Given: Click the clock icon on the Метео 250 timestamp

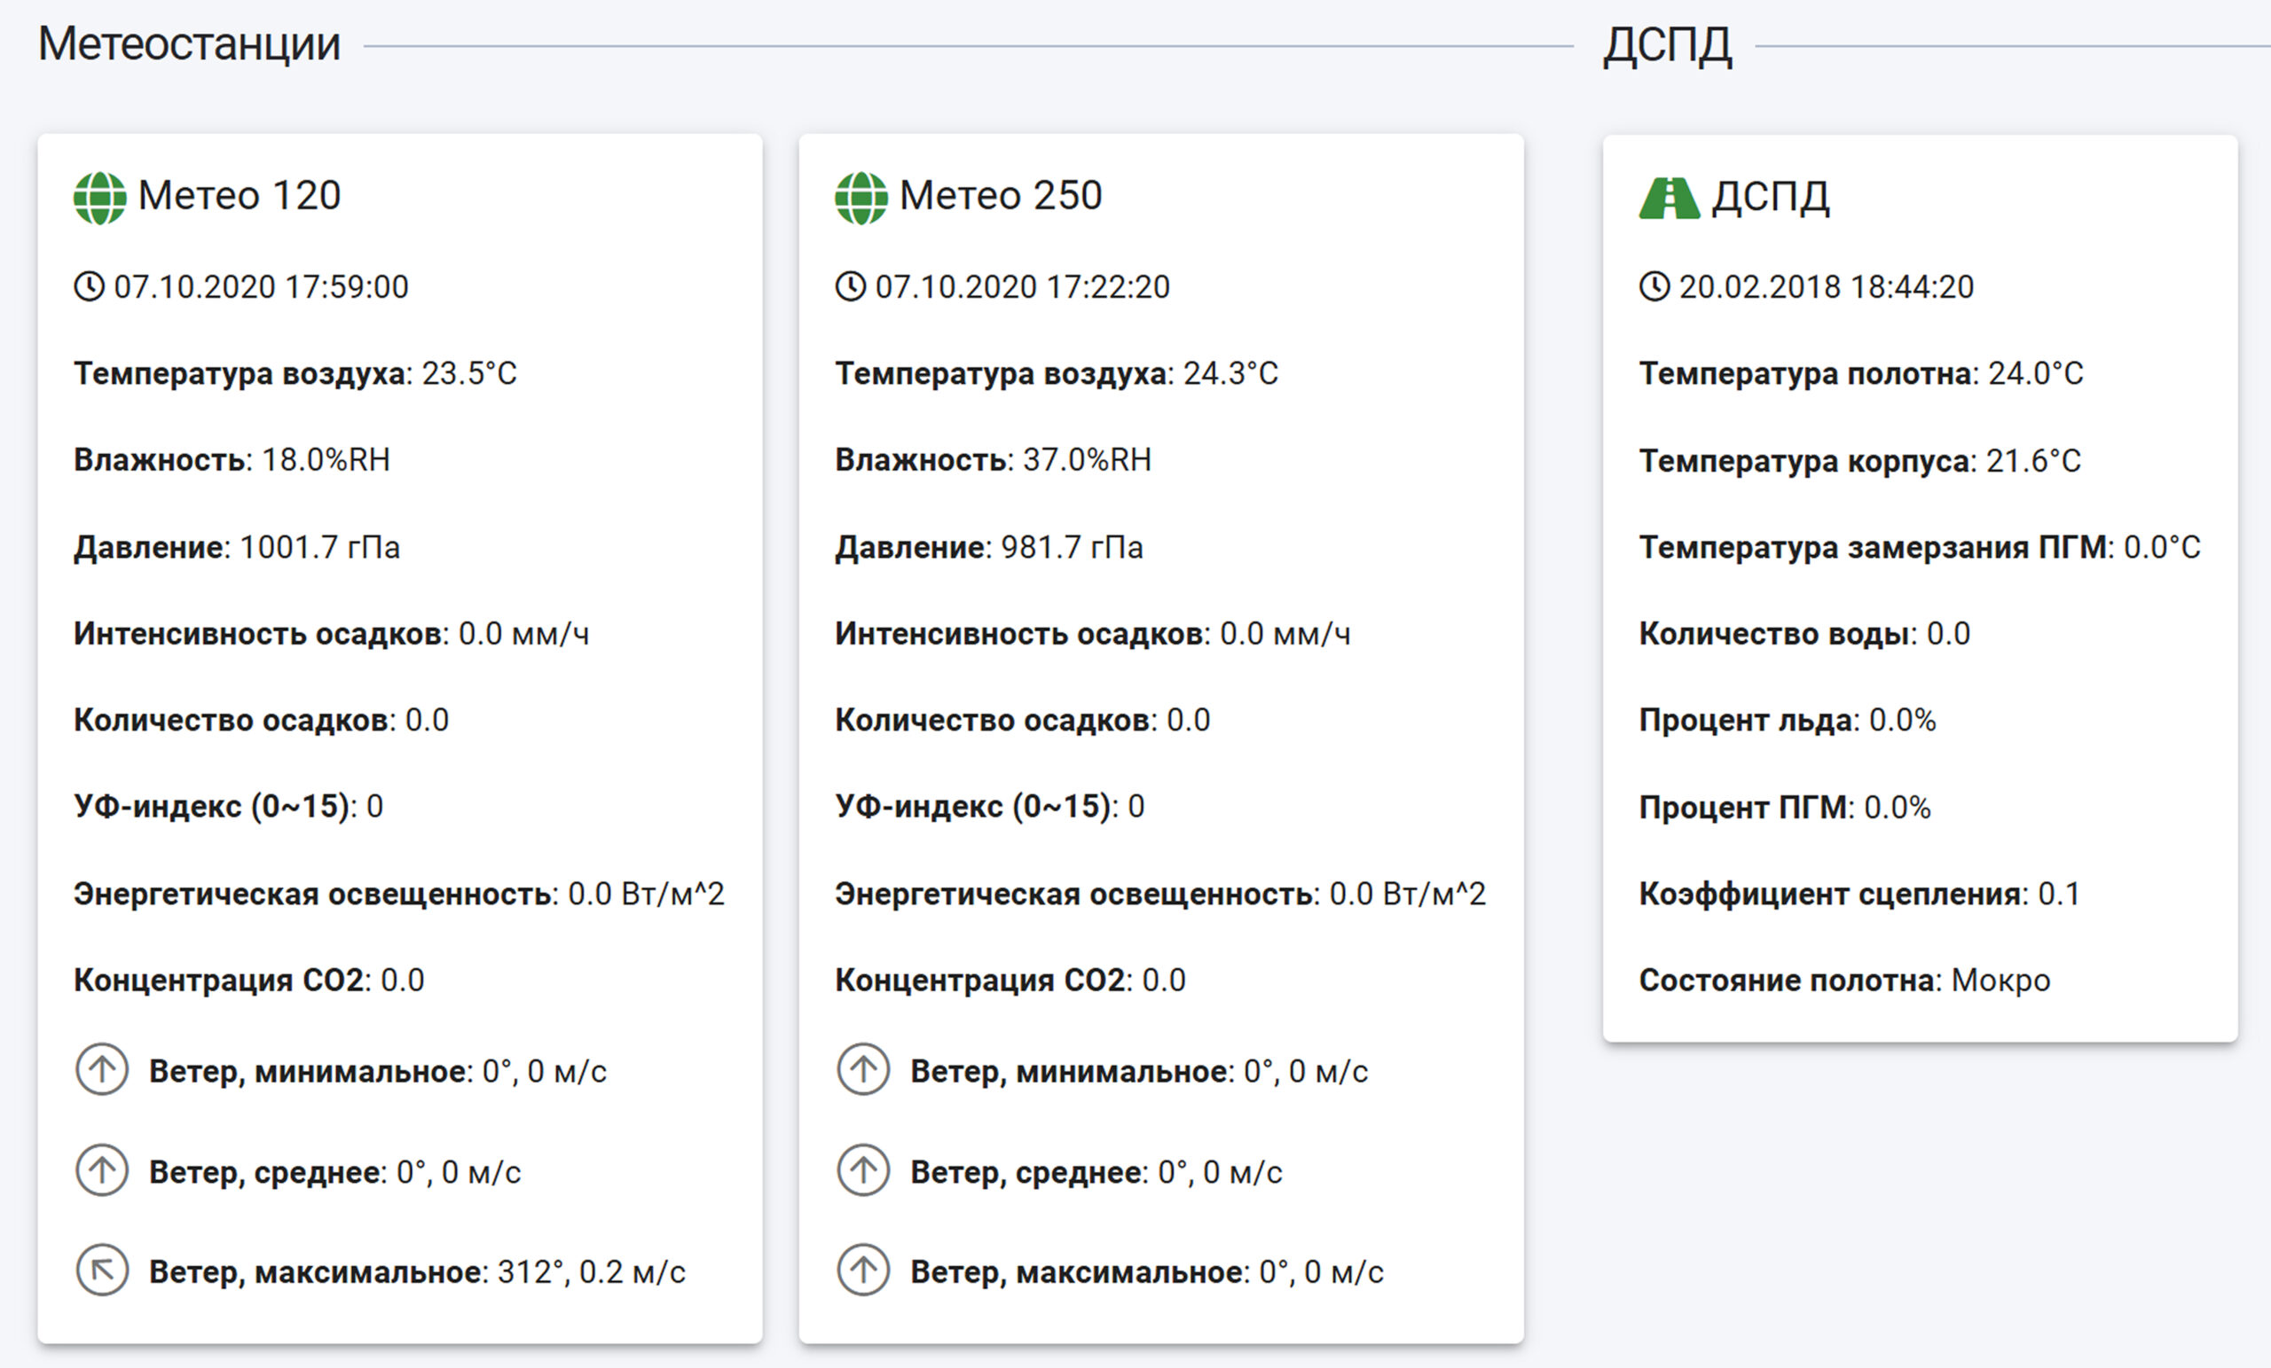Looking at the screenshot, I should (x=851, y=286).
